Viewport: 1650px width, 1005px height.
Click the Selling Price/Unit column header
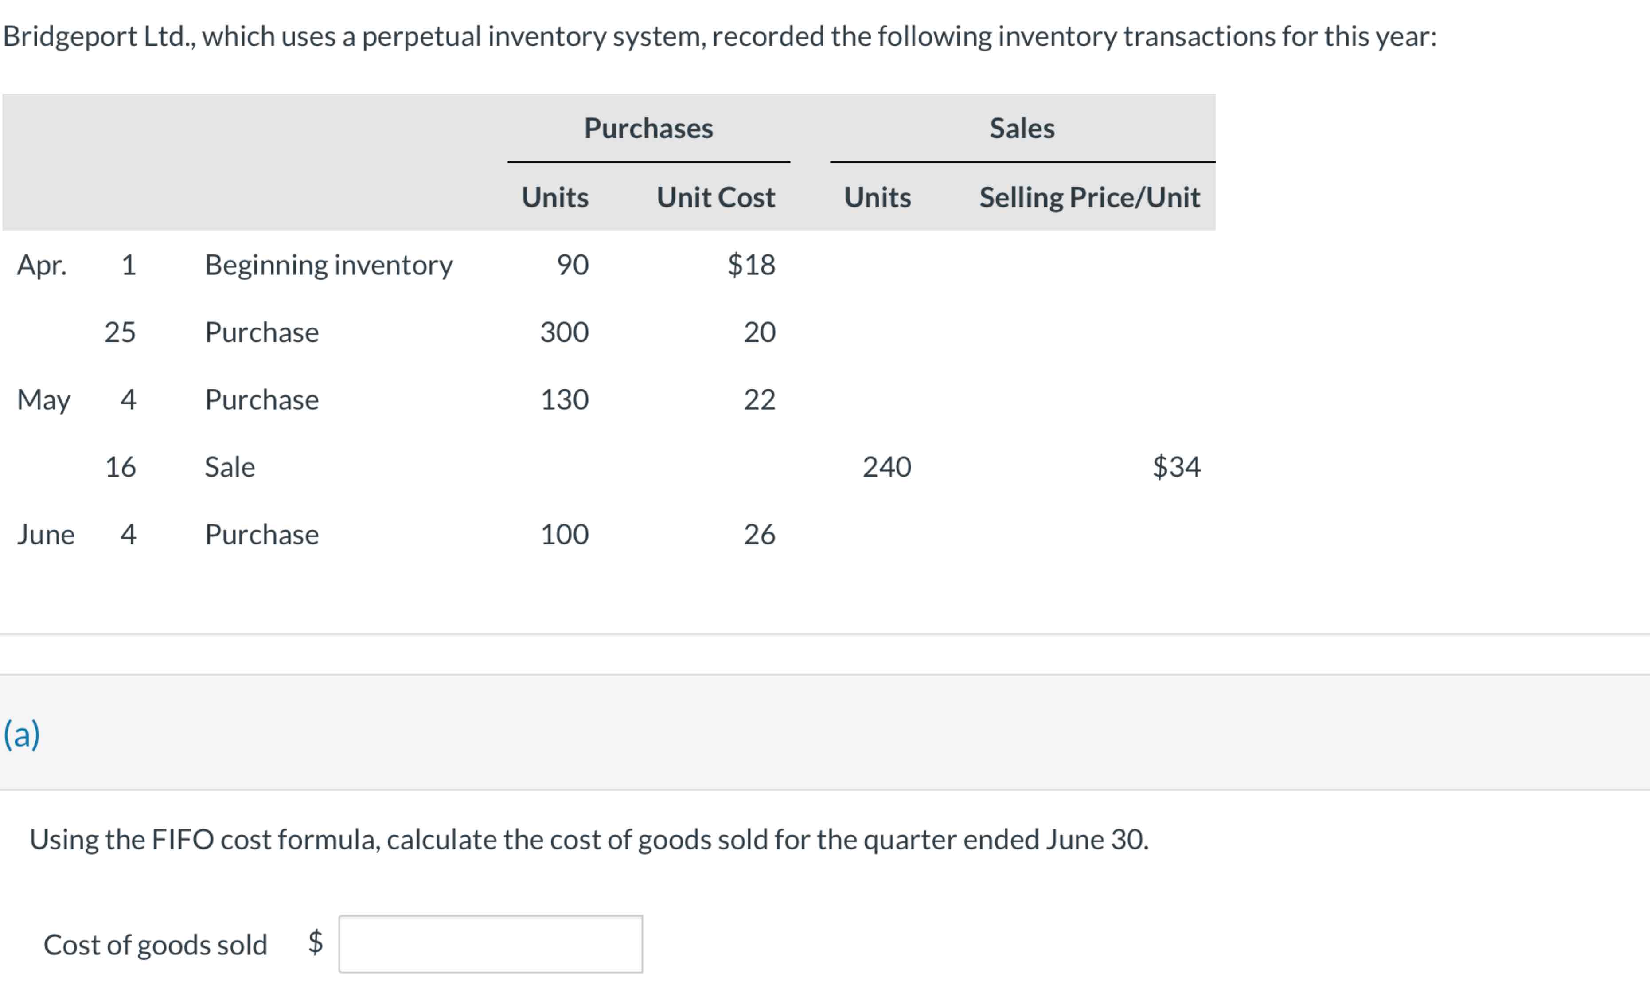pos(1089,197)
